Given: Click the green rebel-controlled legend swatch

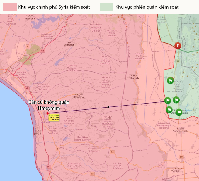Looking at the screenshot, I should pos(106,7).
